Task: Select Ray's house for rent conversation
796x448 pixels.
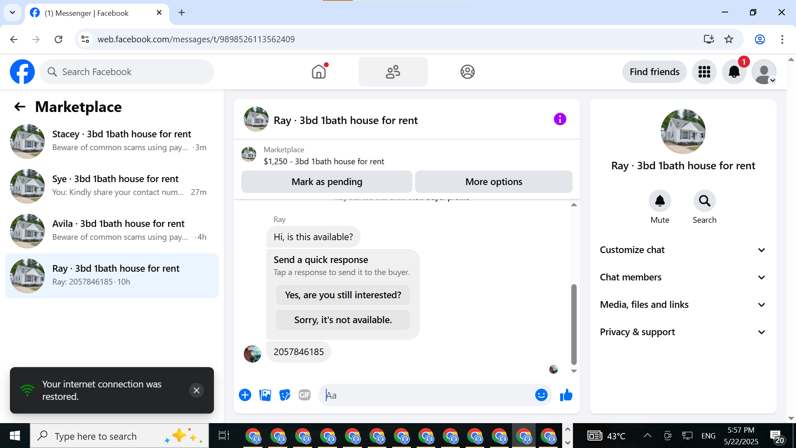Action: point(112,275)
